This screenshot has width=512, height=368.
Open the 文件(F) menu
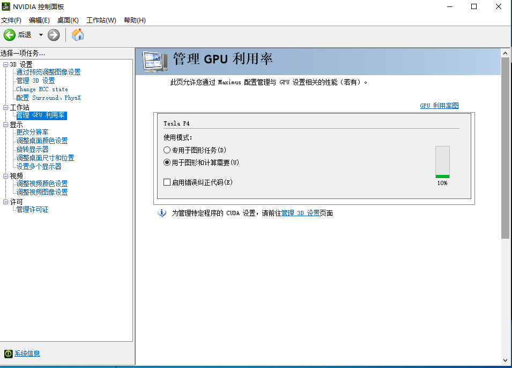[x=11, y=20]
